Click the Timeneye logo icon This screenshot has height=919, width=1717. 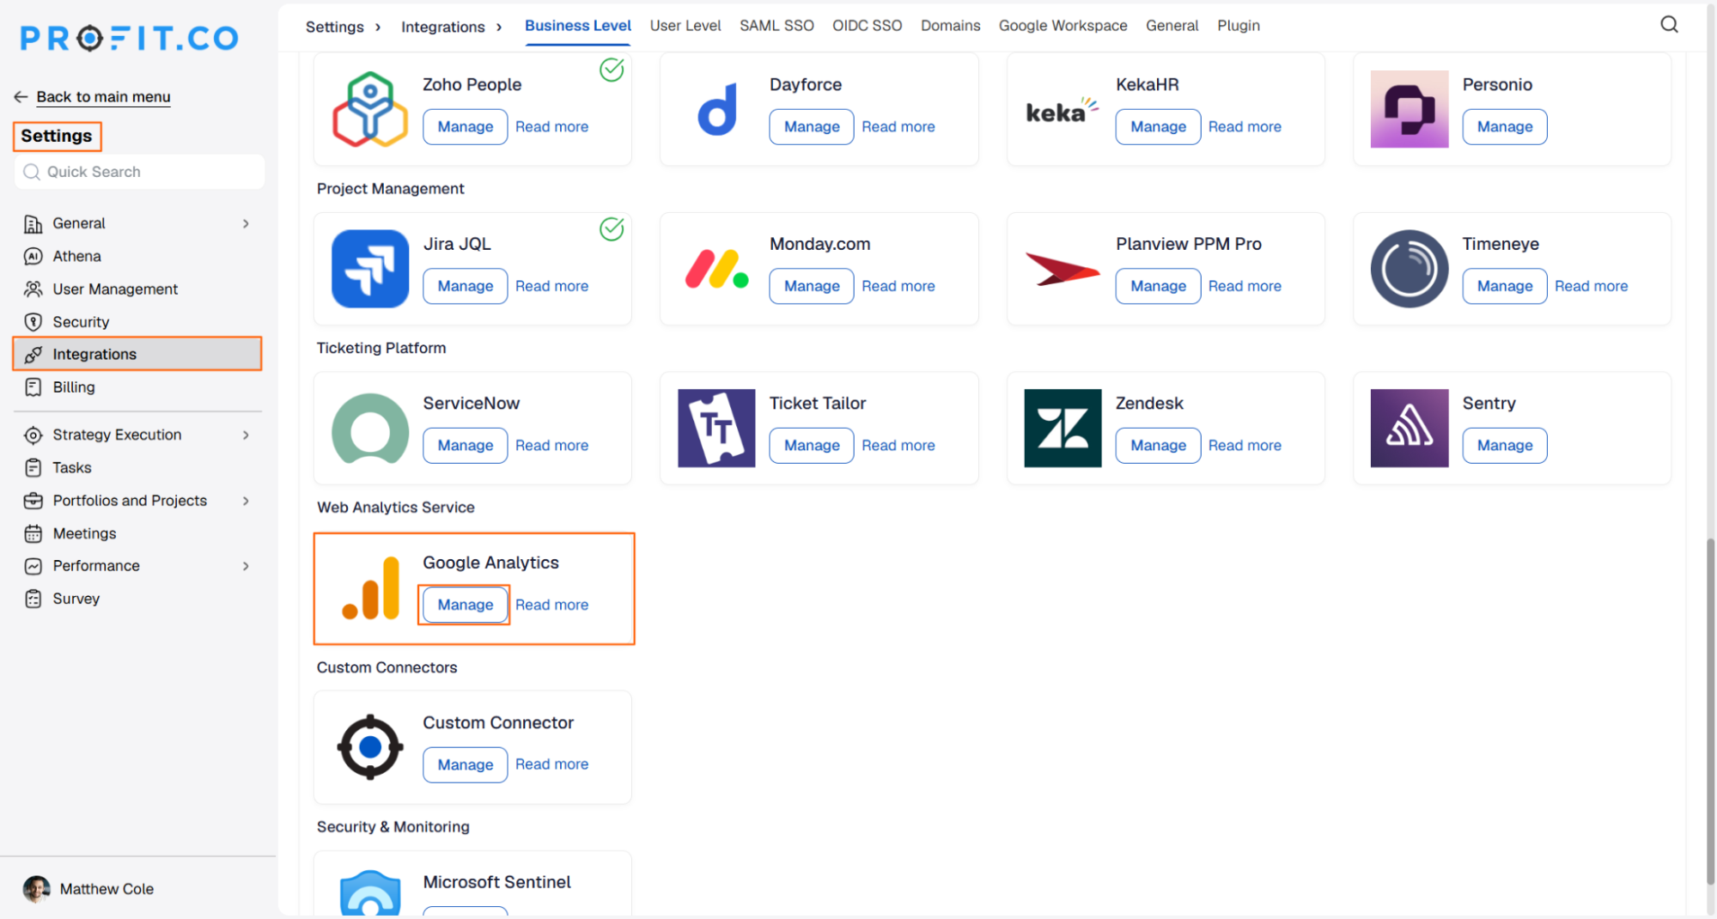(1410, 269)
